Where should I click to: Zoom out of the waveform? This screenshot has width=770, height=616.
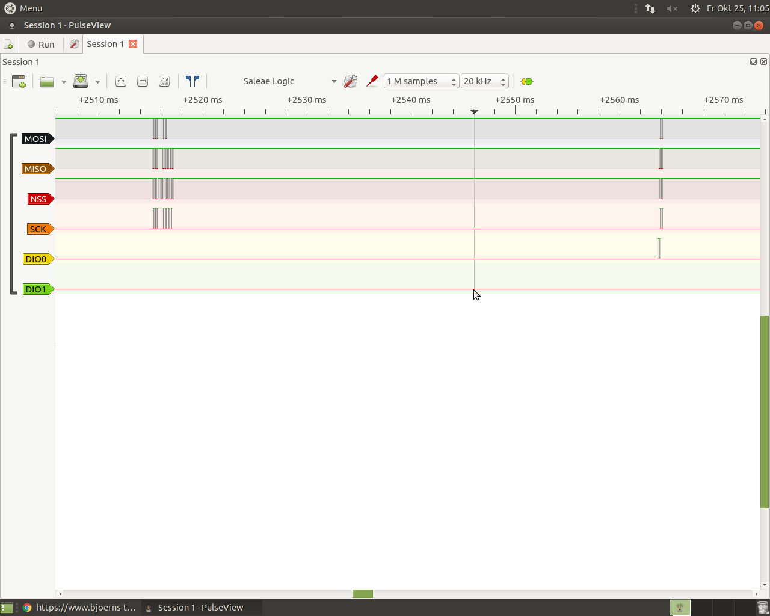143,82
